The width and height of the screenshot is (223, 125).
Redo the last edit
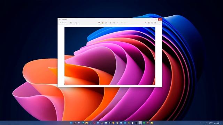[x=125, y=23]
